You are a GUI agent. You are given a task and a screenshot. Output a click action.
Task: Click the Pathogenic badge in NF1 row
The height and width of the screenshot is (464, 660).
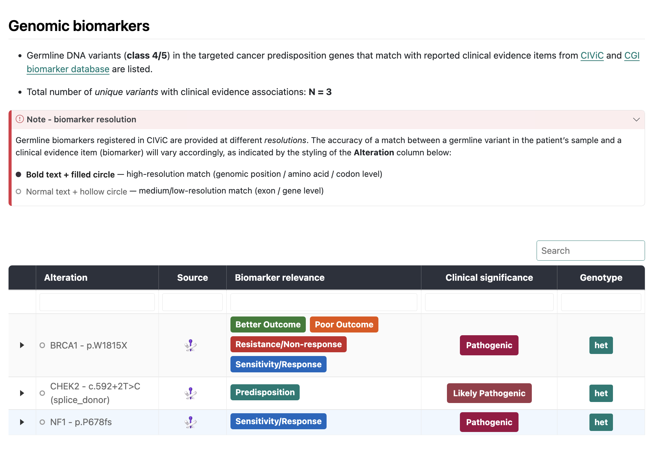(x=489, y=422)
